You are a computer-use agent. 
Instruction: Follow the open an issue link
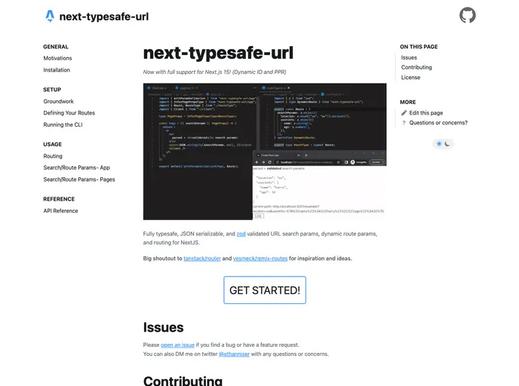(177, 345)
